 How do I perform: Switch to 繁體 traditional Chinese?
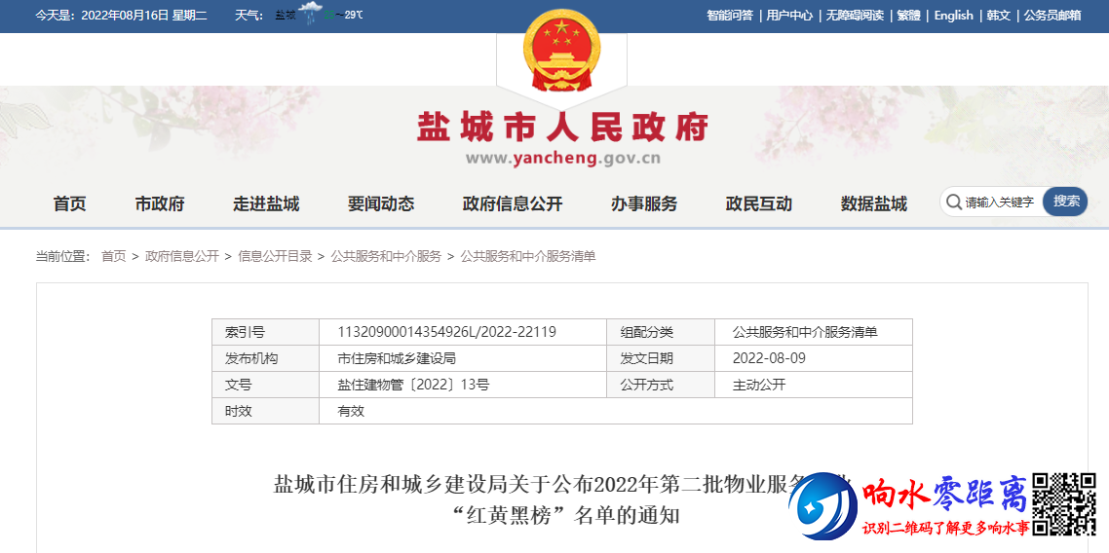point(909,16)
